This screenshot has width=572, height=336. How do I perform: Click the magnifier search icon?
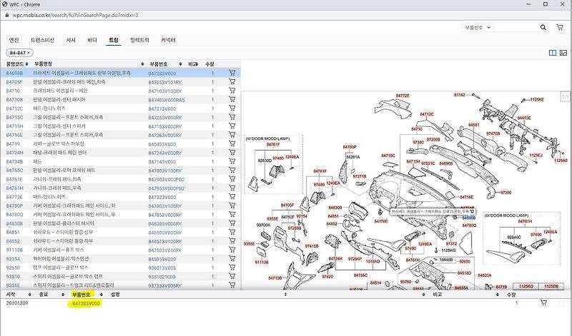(x=543, y=27)
